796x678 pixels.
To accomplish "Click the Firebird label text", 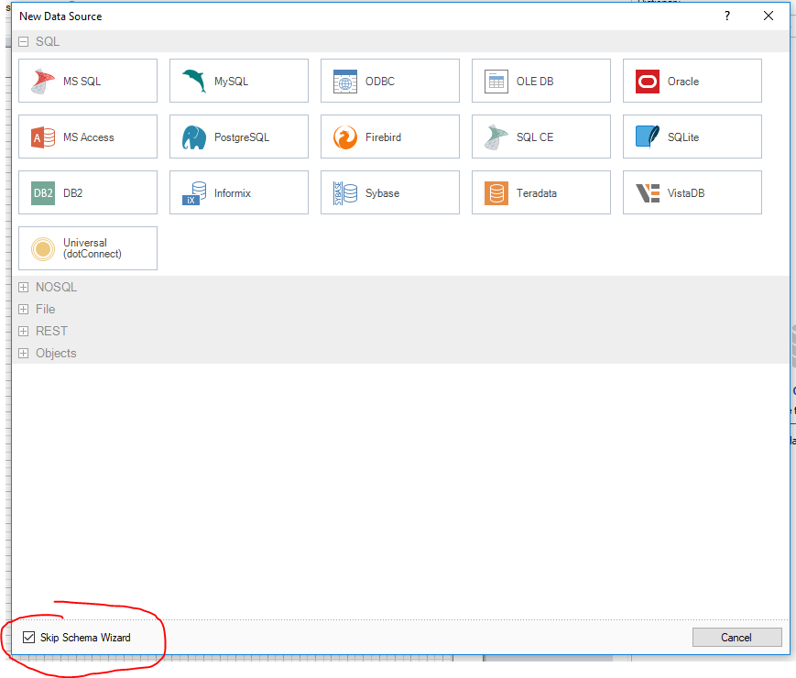I will (x=383, y=137).
